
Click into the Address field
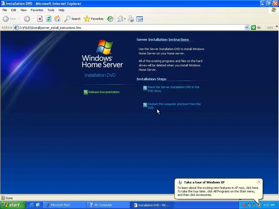point(132,27)
